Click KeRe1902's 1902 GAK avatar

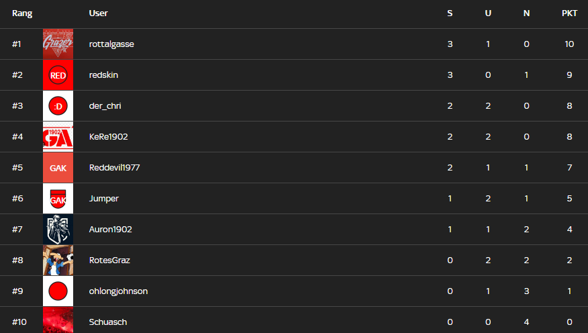tap(58, 137)
